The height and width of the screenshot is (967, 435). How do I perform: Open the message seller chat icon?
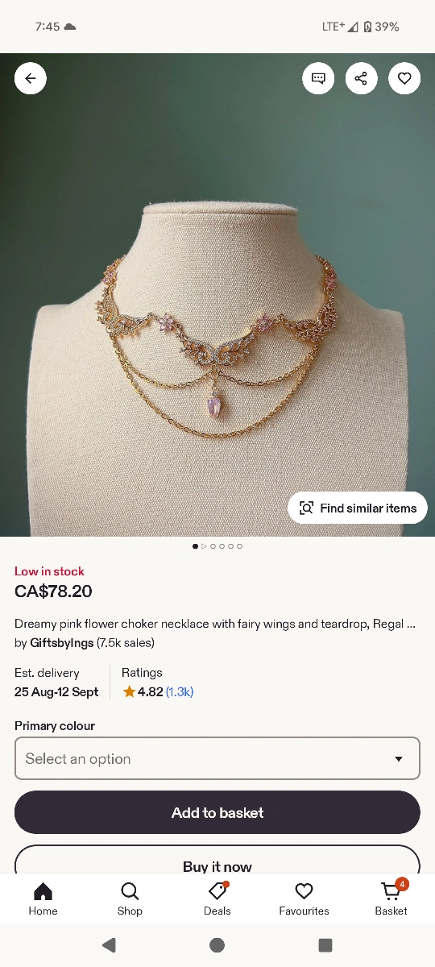point(318,78)
